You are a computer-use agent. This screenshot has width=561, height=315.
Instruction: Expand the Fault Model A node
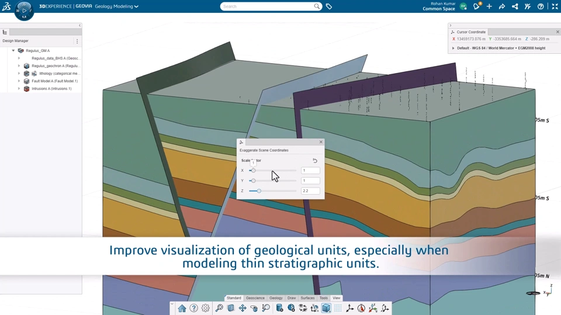click(19, 81)
